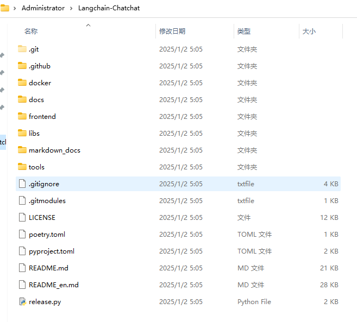Sort by the 类型 column header
The width and height of the screenshot is (357, 322).
pos(244,31)
